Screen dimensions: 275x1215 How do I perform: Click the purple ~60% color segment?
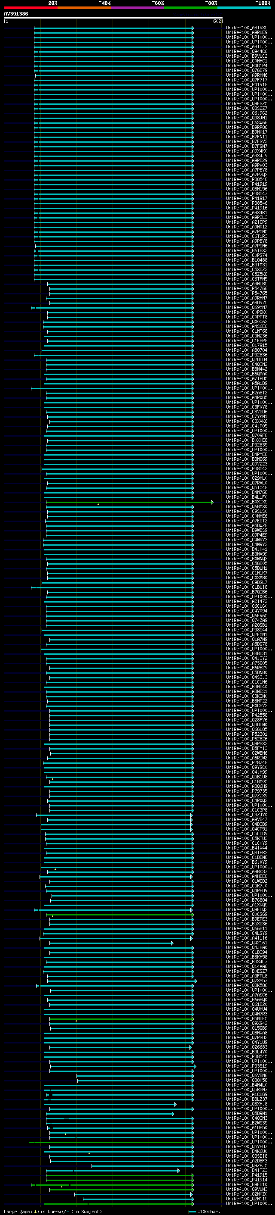tap(137, 8)
